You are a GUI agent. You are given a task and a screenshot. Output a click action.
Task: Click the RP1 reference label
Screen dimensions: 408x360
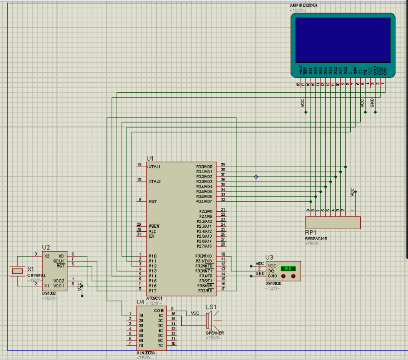[311, 232]
